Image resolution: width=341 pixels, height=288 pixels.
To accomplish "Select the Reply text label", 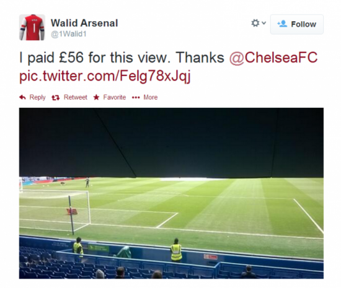I will pyautogui.click(x=37, y=97).
